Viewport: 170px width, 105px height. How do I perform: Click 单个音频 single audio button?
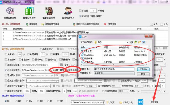(x=59, y=70)
